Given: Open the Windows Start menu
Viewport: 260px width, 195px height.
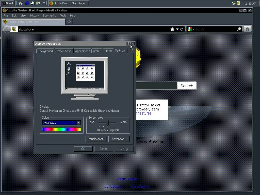Looking at the screenshot, I should (8, 3).
